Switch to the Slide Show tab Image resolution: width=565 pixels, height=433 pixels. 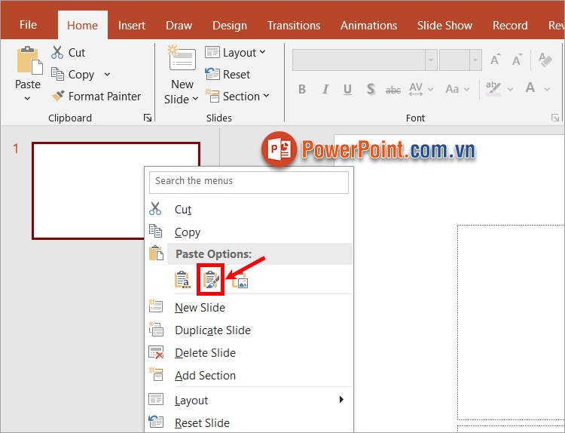coord(444,25)
